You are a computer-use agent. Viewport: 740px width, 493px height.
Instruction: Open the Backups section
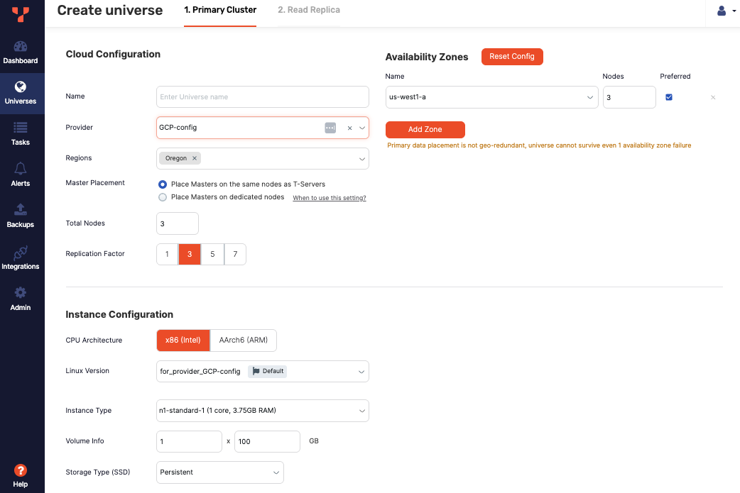[x=21, y=216]
